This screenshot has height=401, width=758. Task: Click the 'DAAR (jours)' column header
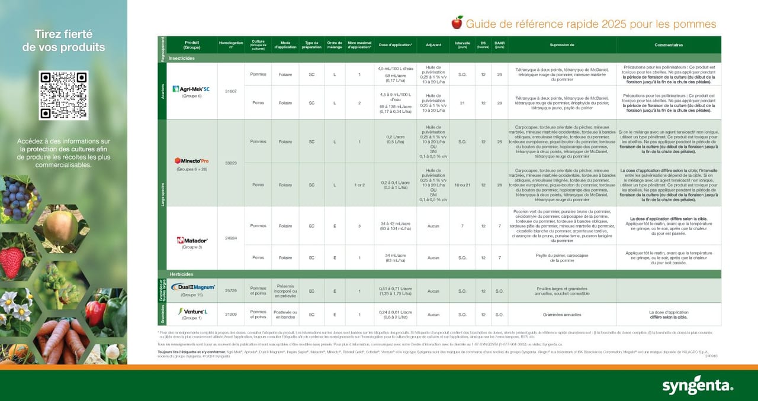pyautogui.click(x=500, y=45)
